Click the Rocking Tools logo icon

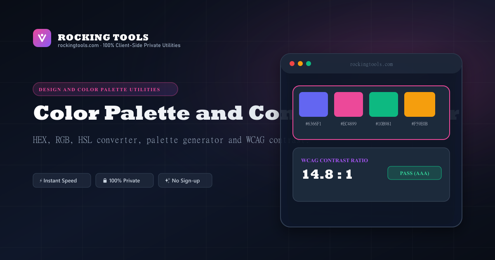pyautogui.click(x=42, y=38)
